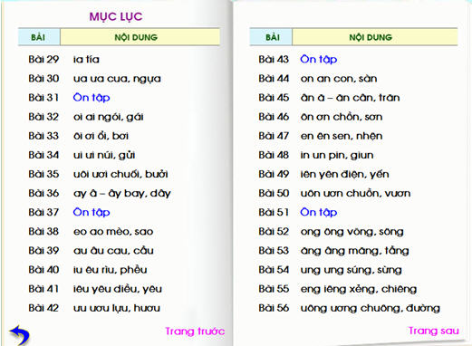
Task: Go to Trang sau page
Action: (x=433, y=331)
